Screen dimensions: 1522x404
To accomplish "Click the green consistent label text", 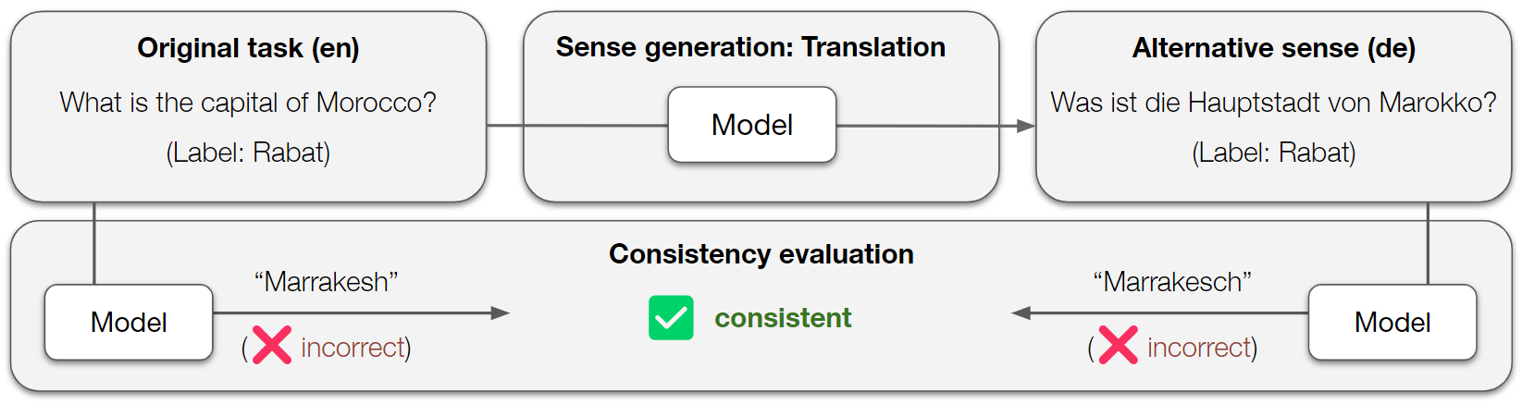I will point(783,318).
